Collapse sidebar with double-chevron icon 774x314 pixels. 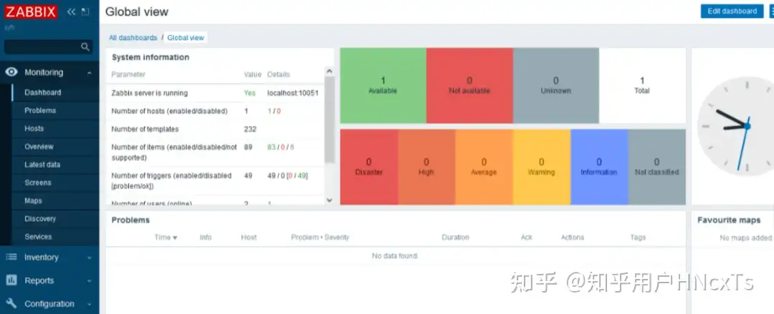[x=71, y=12]
